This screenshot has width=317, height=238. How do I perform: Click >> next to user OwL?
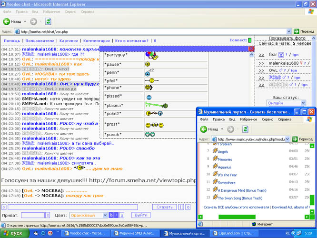261,70
